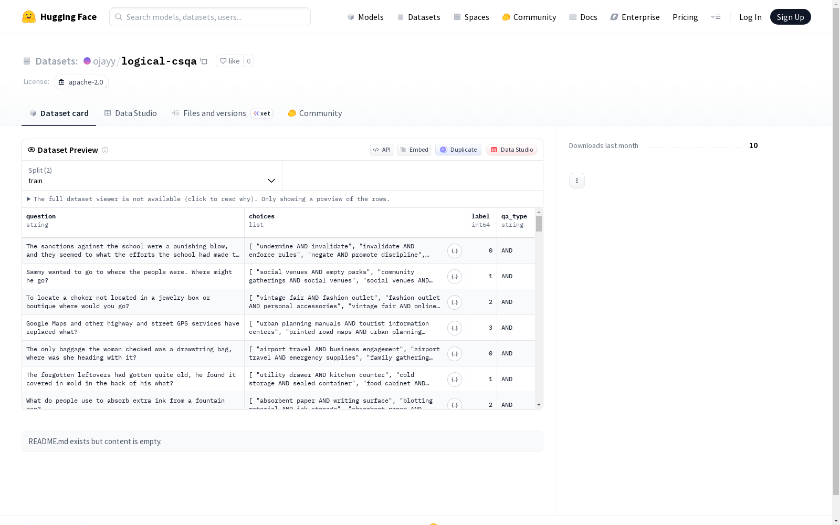The height and width of the screenshot is (525, 840).
Task: Expand choices JSON for the sanctions row
Action: (455, 251)
